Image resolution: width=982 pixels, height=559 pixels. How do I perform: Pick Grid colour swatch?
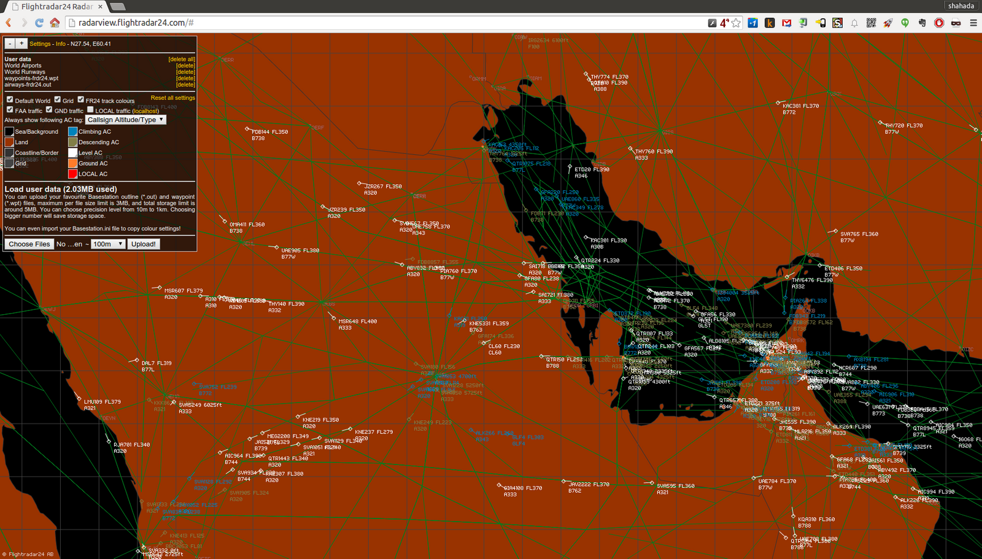pos(9,163)
